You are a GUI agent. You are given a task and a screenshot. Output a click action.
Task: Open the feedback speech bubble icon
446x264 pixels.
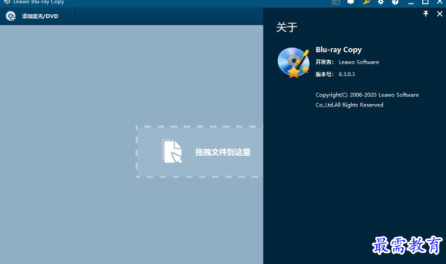(350, 2)
